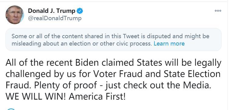
Task: Click the partial blue circle icon below tweet
Action: click(x=11, y=109)
